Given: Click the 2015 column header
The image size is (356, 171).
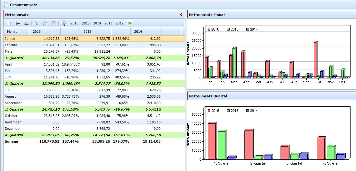Looking at the screenshot, I should point(87,32).
